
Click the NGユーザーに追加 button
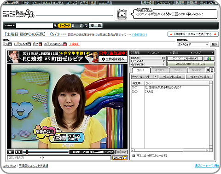point(199,77)
